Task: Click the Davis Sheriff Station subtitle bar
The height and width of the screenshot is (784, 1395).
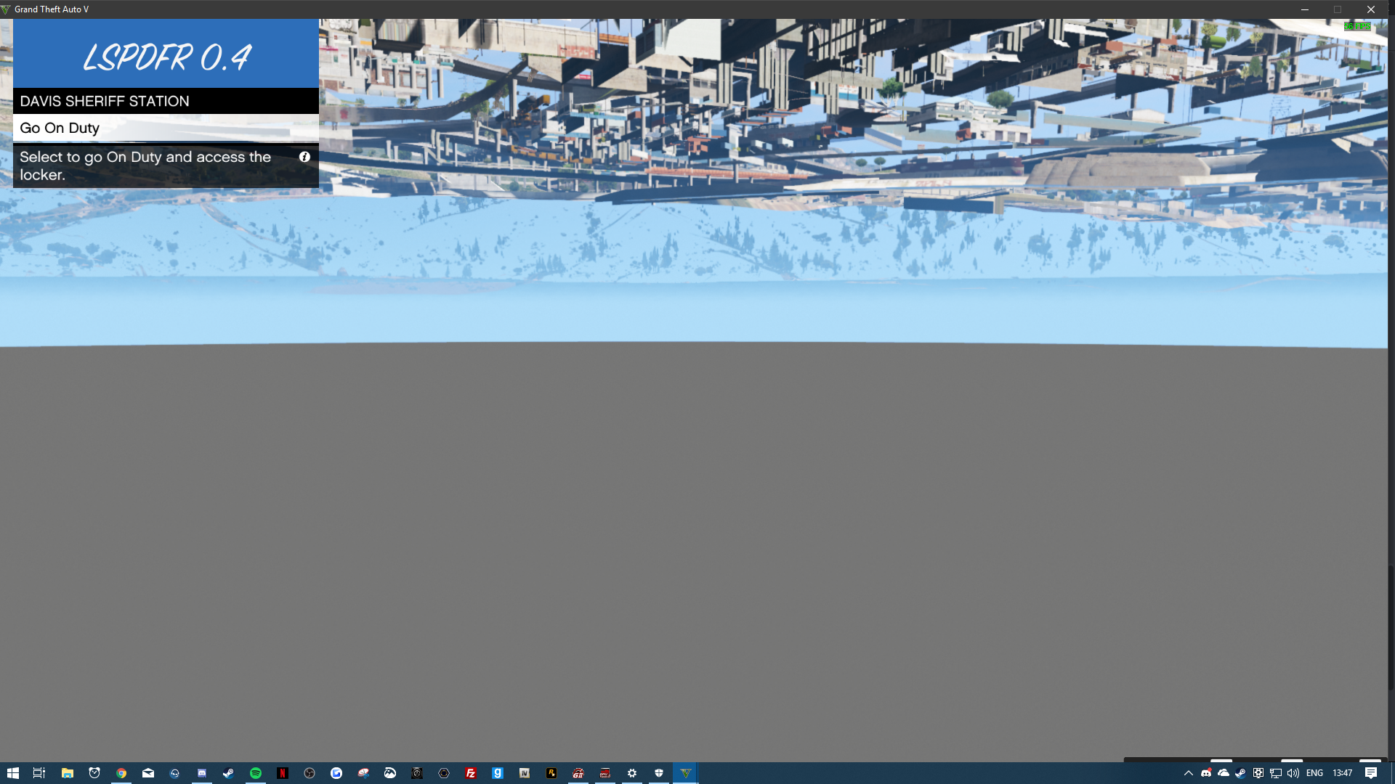Action: pyautogui.click(x=166, y=101)
